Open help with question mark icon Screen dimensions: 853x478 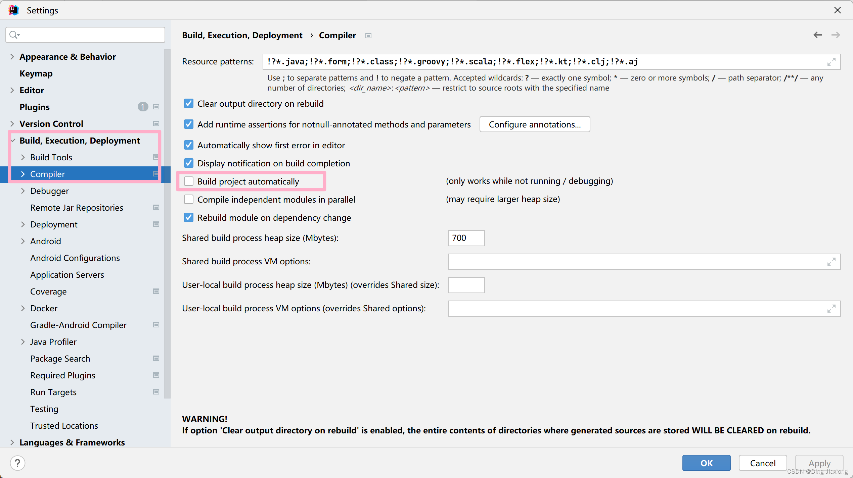click(17, 463)
